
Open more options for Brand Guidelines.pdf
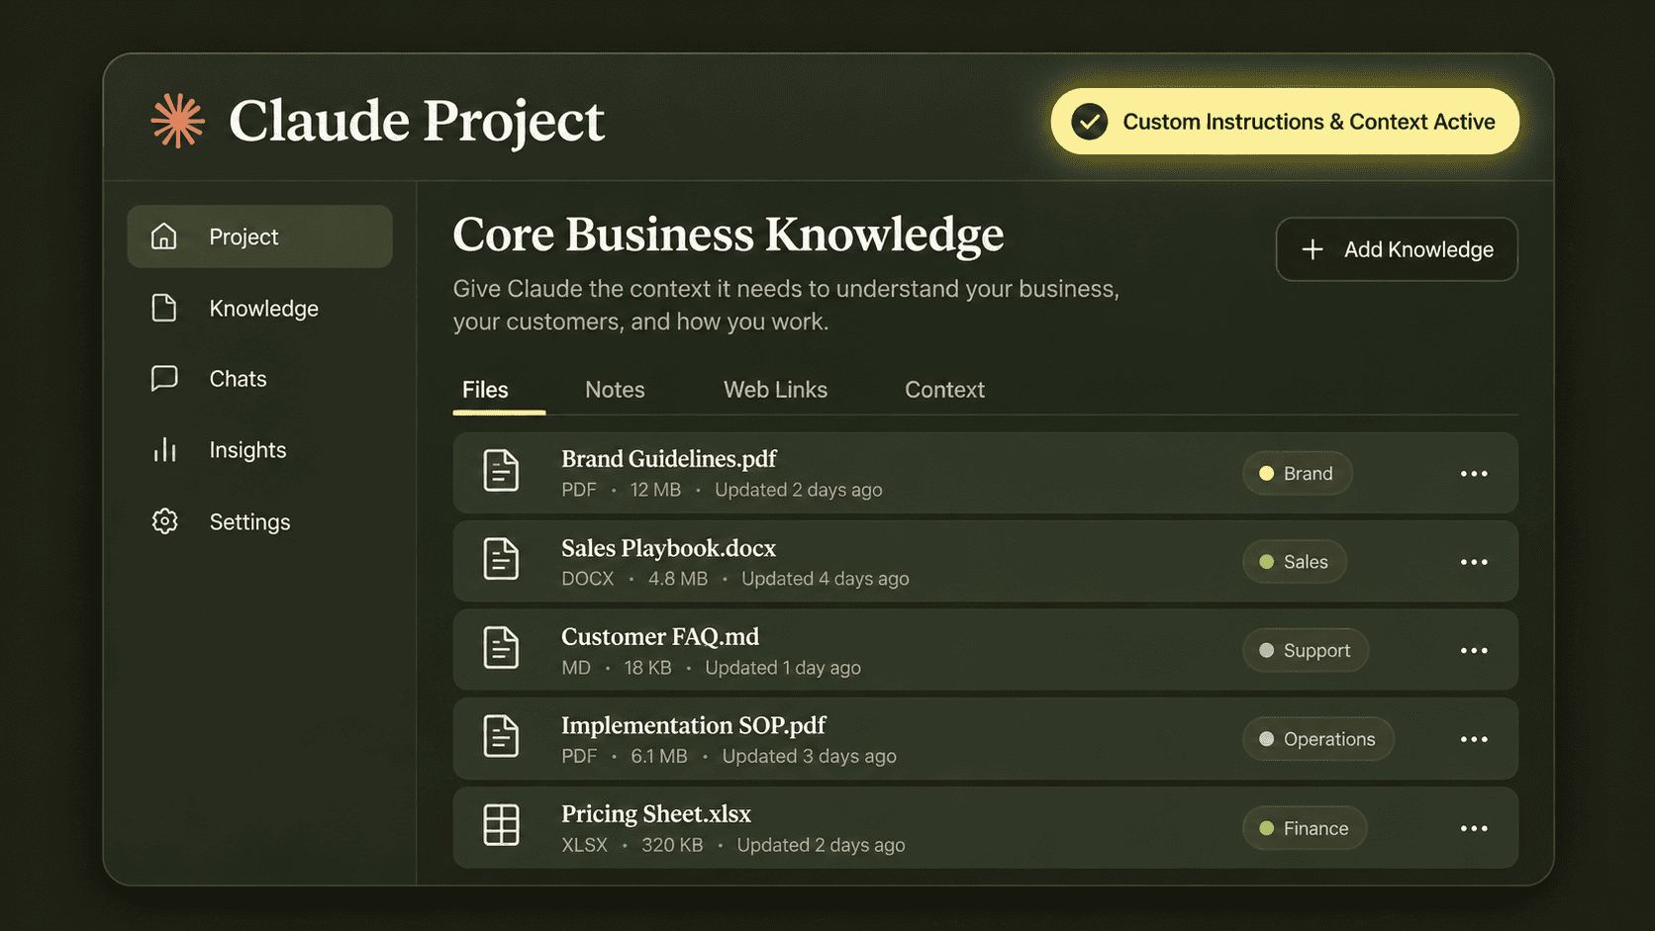click(1474, 474)
